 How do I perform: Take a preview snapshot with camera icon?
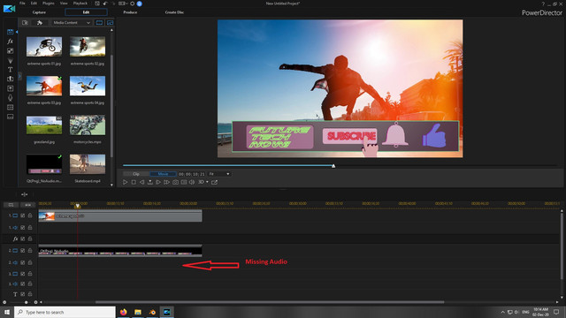click(175, 183)
